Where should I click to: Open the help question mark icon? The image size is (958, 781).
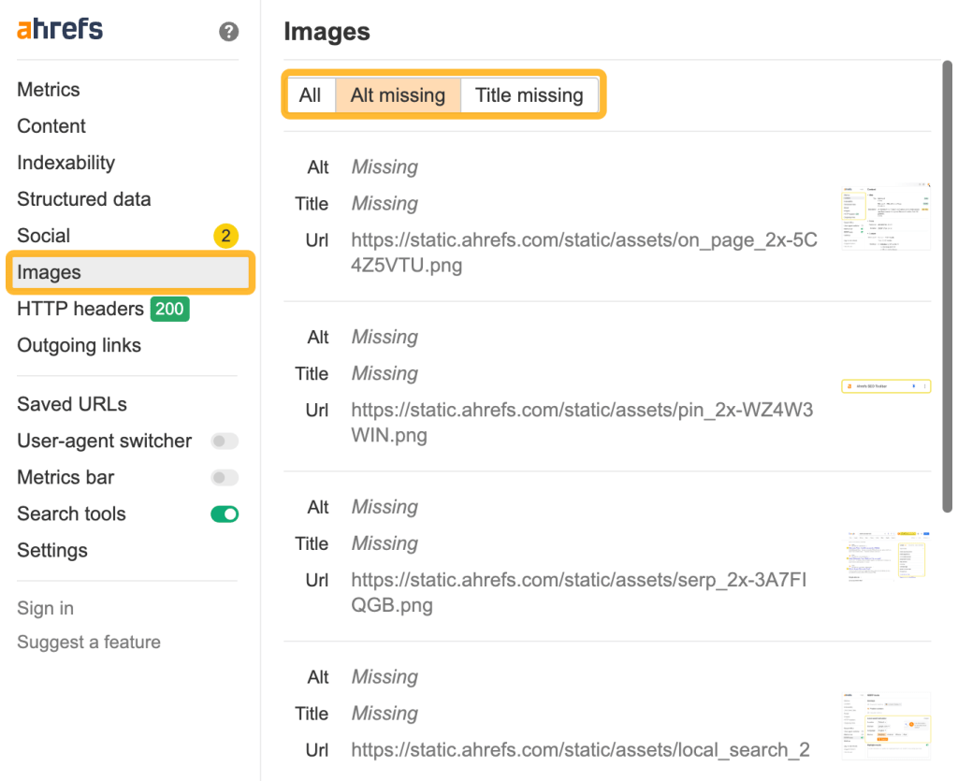point(228,31)
